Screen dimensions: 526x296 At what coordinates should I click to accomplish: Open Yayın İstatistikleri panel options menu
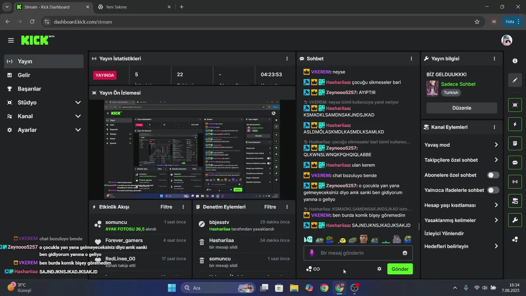click(x=287, y=59)
